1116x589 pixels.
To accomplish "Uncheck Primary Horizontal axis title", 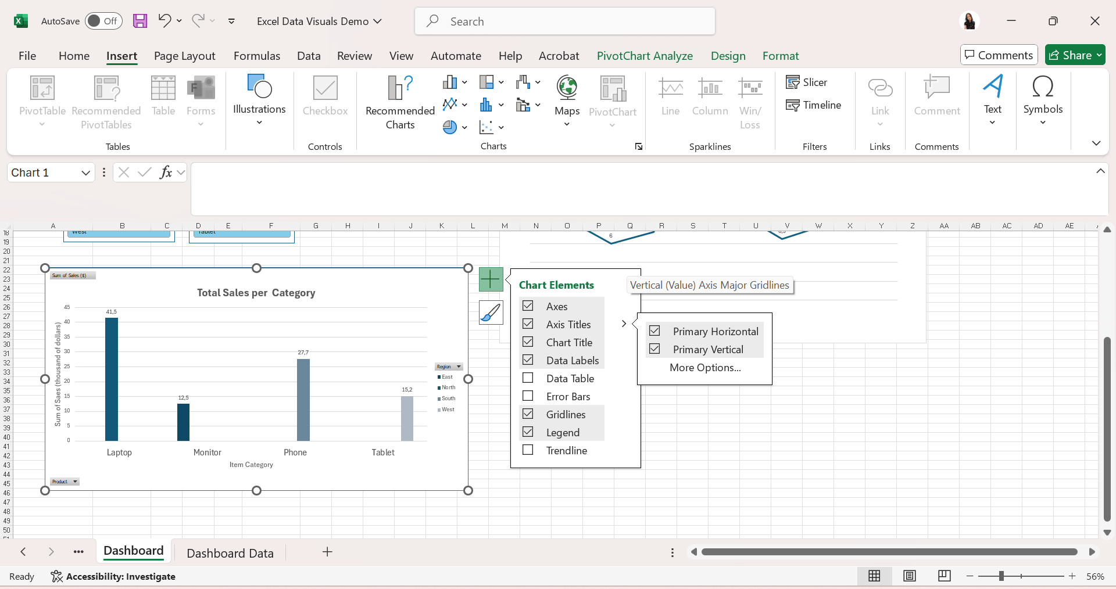I will tap(654, 331).
